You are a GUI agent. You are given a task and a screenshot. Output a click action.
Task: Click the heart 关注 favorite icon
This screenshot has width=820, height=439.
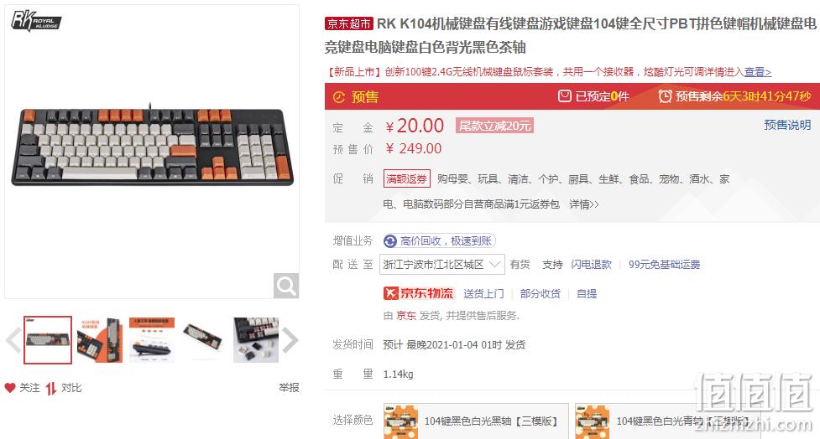pos(10,388)
